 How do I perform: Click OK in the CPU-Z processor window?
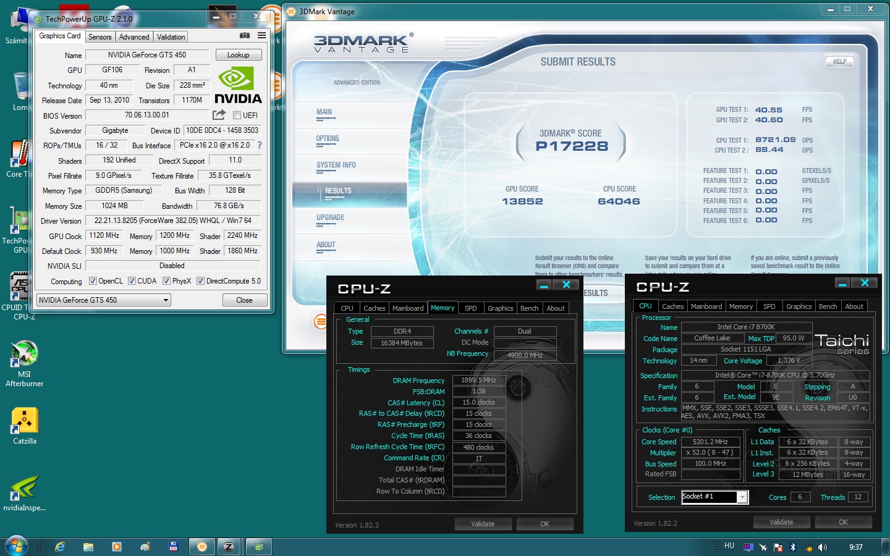click(x=844, y=522)
